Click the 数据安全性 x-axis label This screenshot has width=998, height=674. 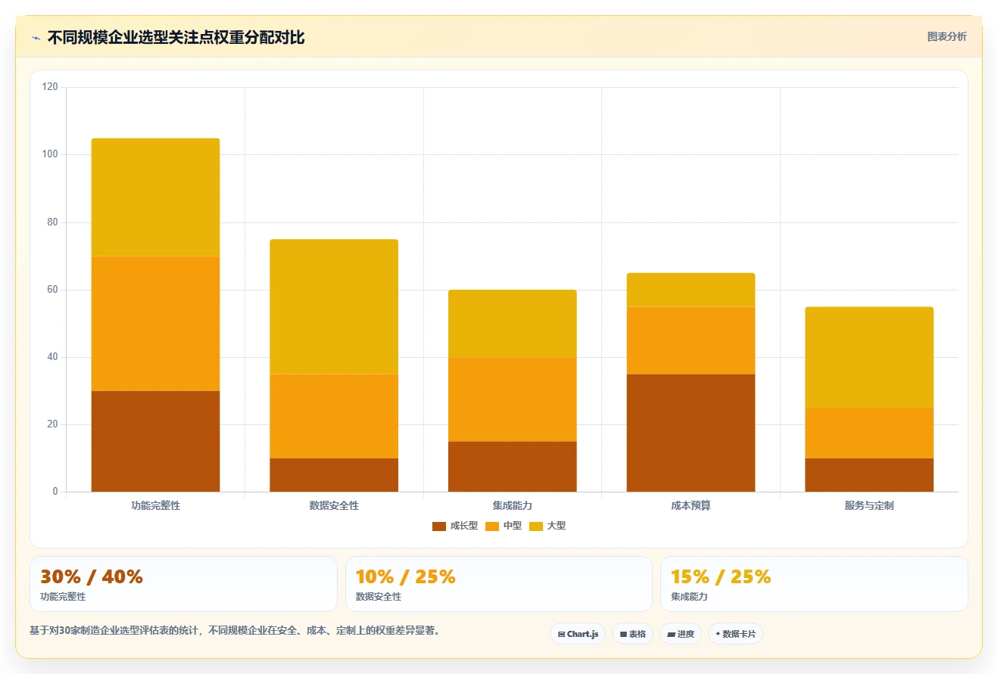(334, 505)
